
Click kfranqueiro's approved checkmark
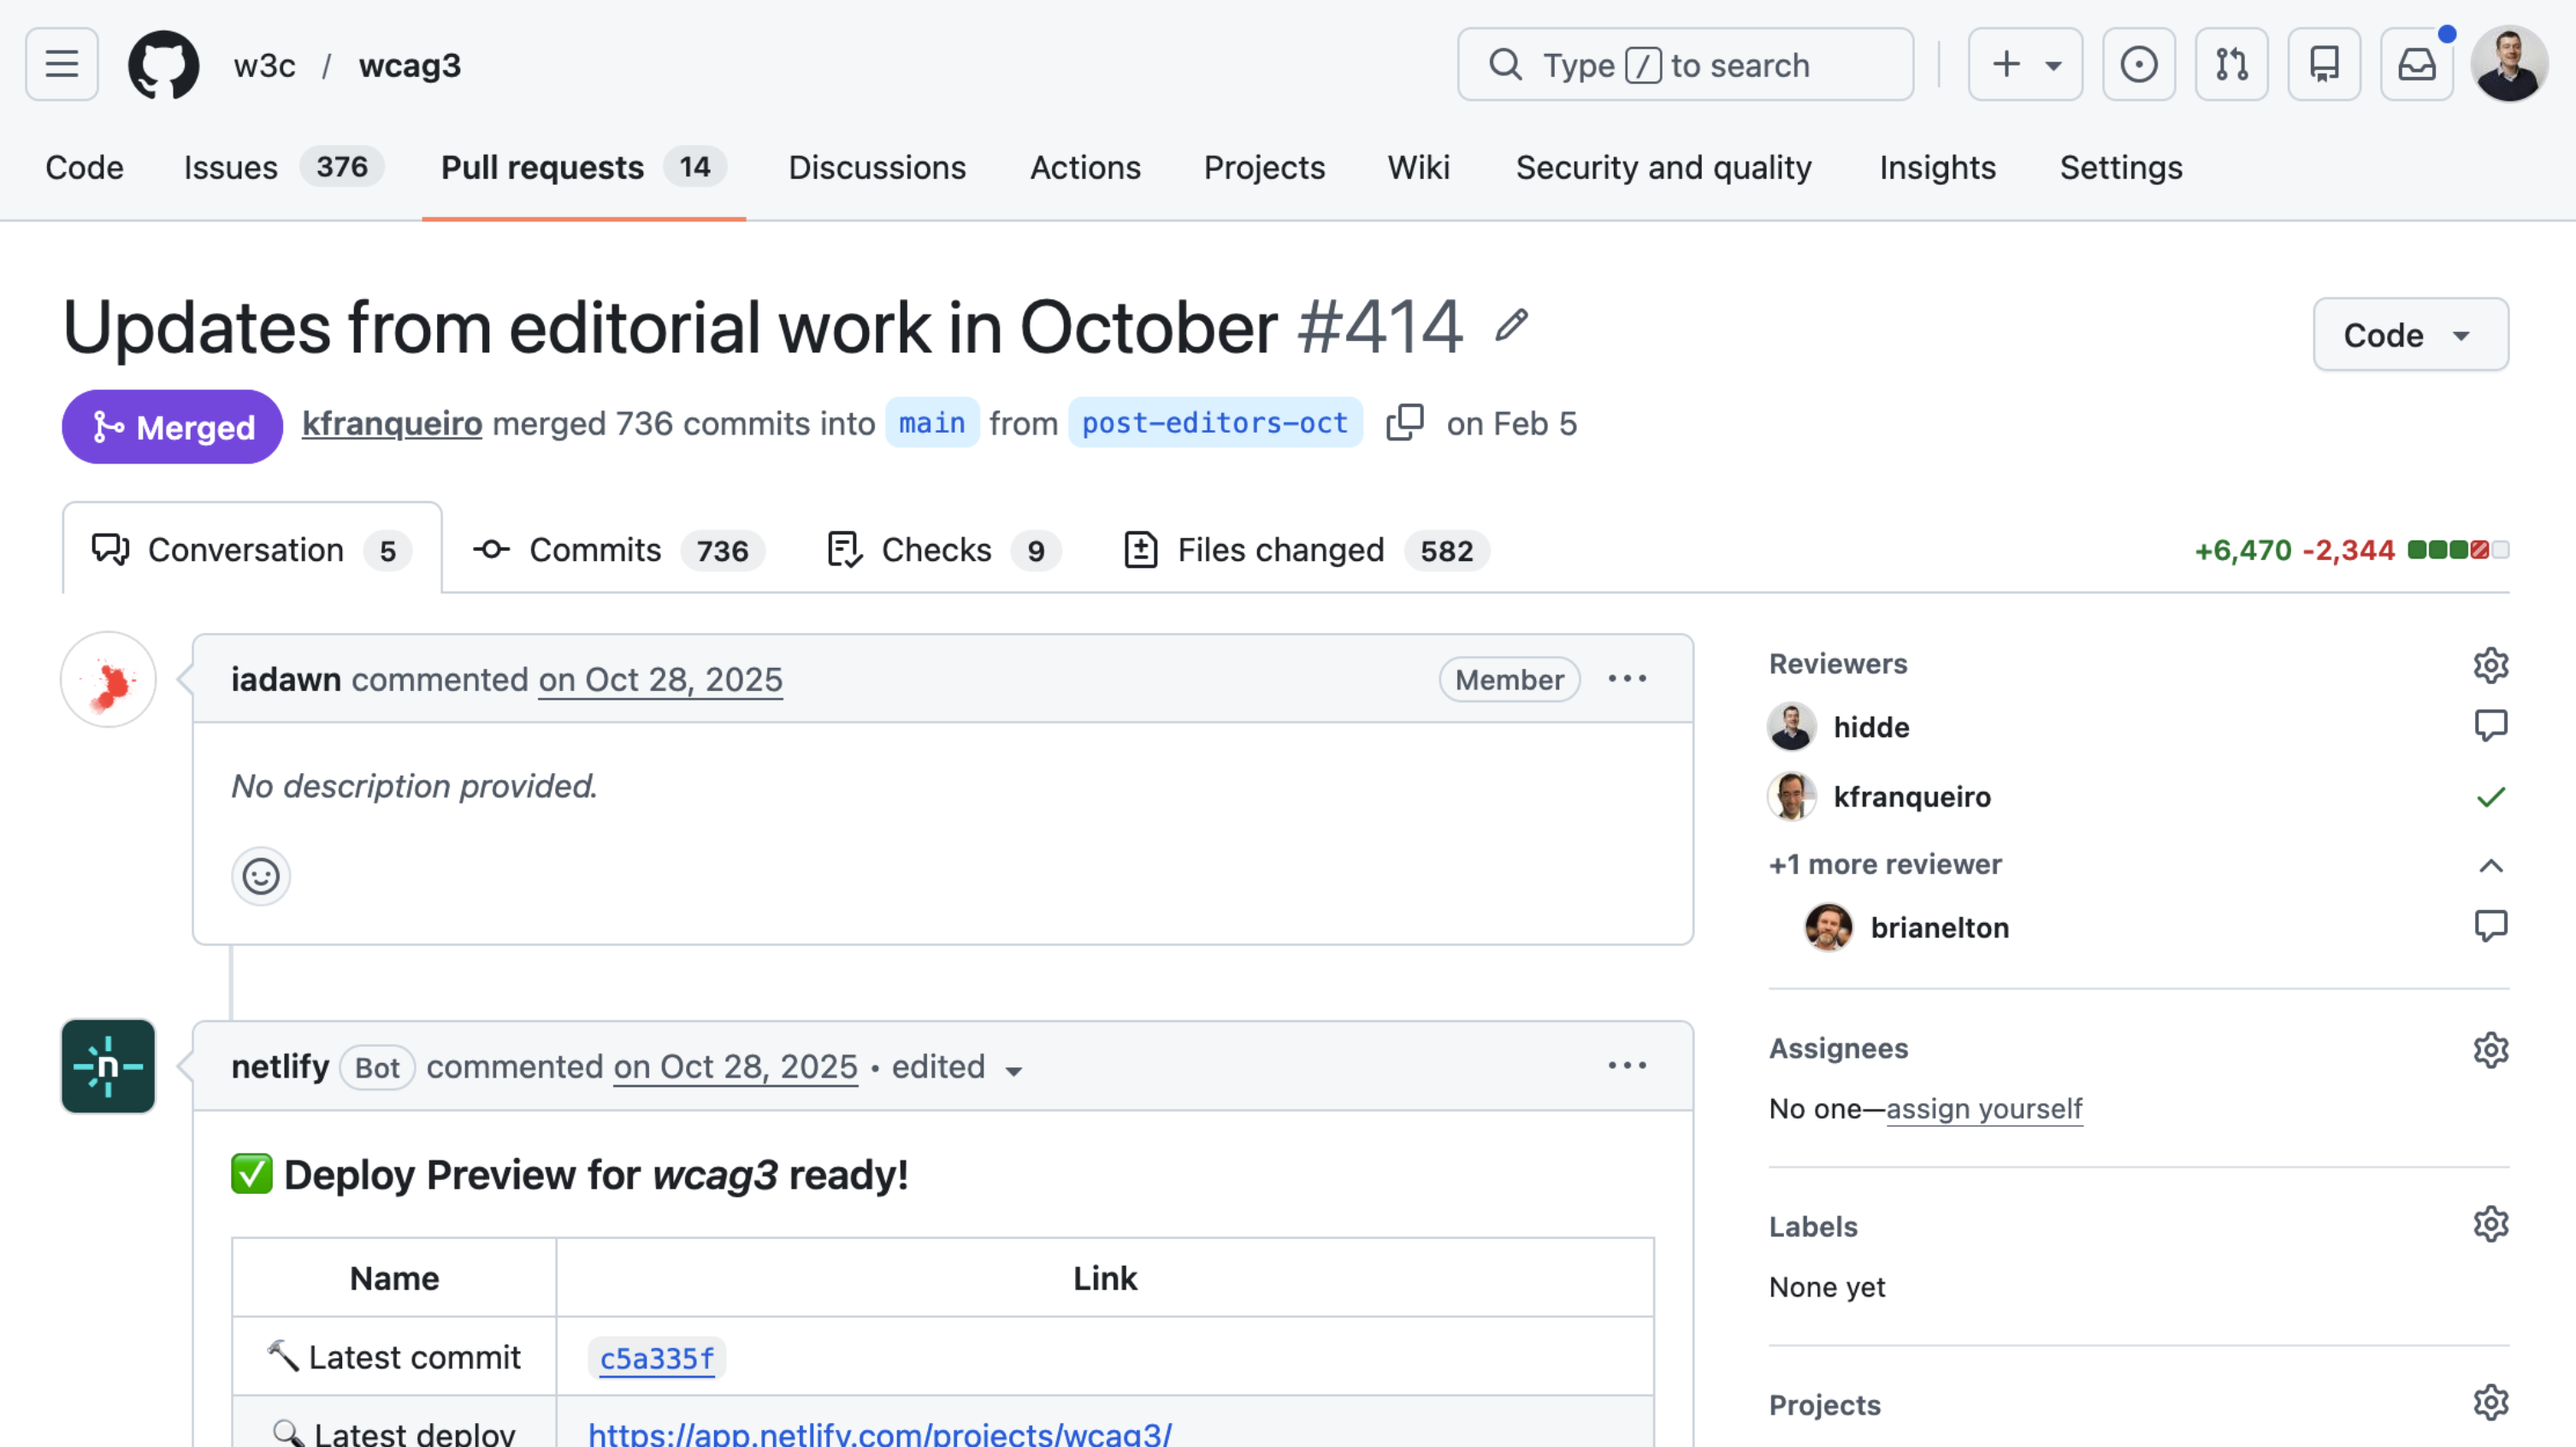2490,797
